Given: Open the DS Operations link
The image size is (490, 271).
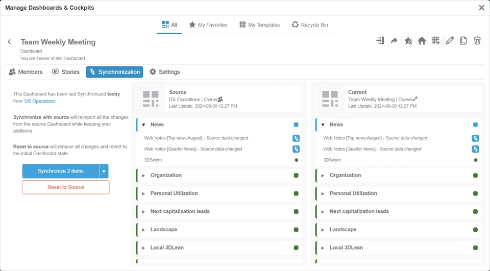Looking at the screenshot, I should click(x=40, y=101).
